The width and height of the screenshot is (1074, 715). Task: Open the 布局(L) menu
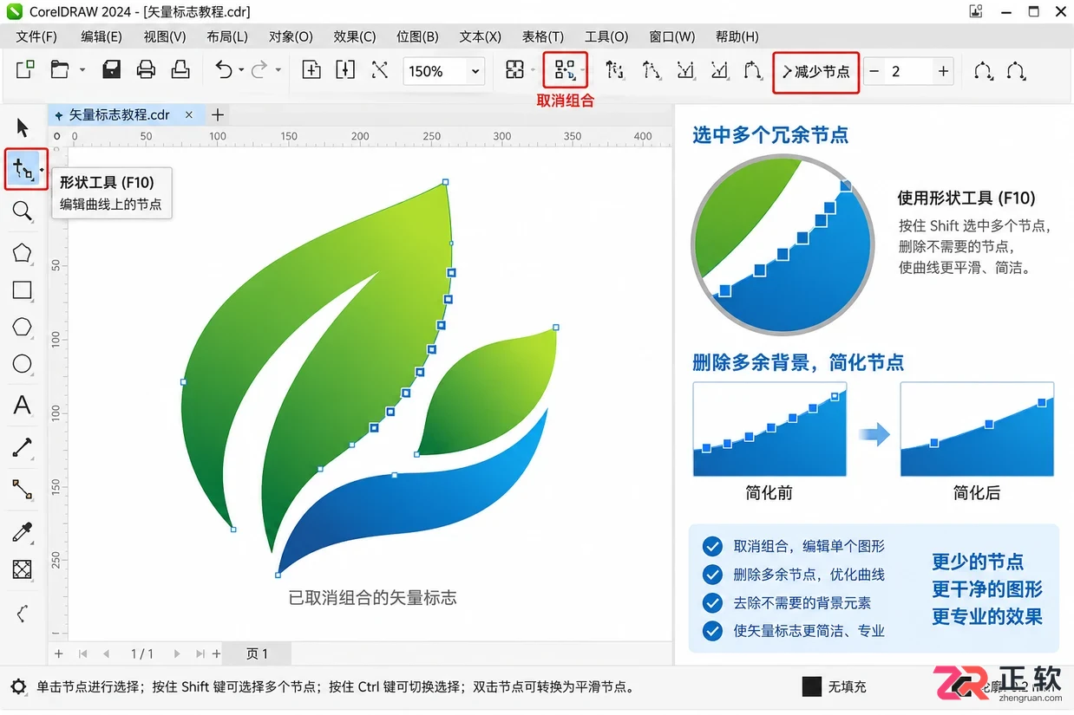(x=227, y=36)
